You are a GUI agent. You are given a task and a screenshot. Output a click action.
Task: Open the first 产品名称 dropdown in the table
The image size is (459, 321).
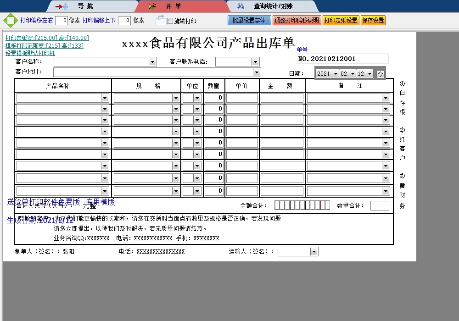click(105, 97)
